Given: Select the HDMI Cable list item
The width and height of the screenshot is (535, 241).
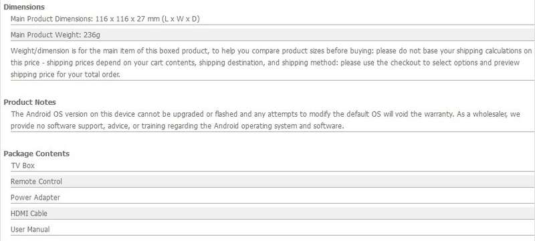Looking at the screenshot, I should [272, 214].
